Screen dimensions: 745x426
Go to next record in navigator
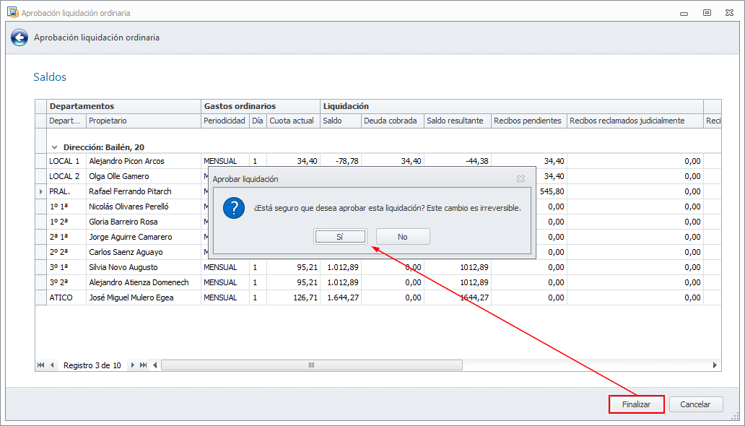pos(132,365)
